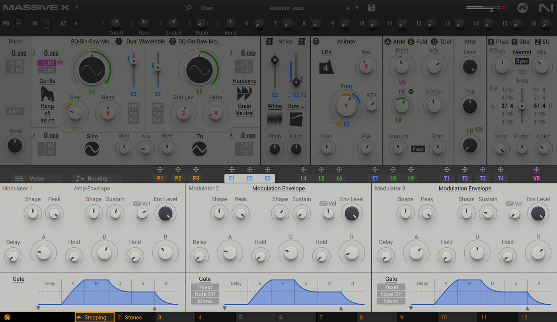Toggle Vel switch in Modulator 3
Screen dimensions: 557x322
[509, 203]
